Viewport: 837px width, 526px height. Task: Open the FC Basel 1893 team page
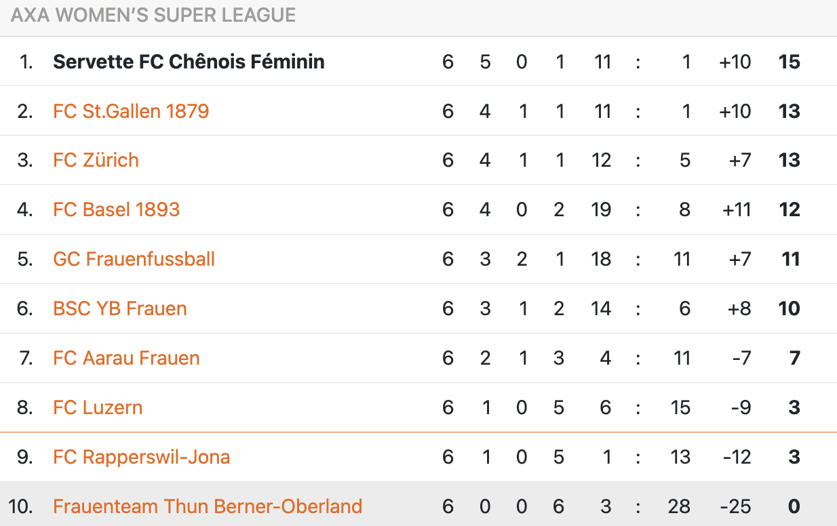116,209
